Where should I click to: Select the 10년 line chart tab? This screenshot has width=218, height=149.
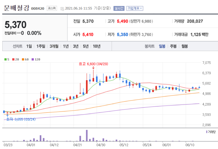tap(97, 46)
